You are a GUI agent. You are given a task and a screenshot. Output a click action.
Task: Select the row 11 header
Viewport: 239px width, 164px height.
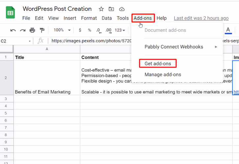pos(6,156)
